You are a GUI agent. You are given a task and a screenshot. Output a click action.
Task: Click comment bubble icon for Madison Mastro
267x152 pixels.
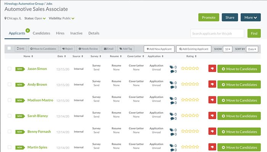coord(172,103)
